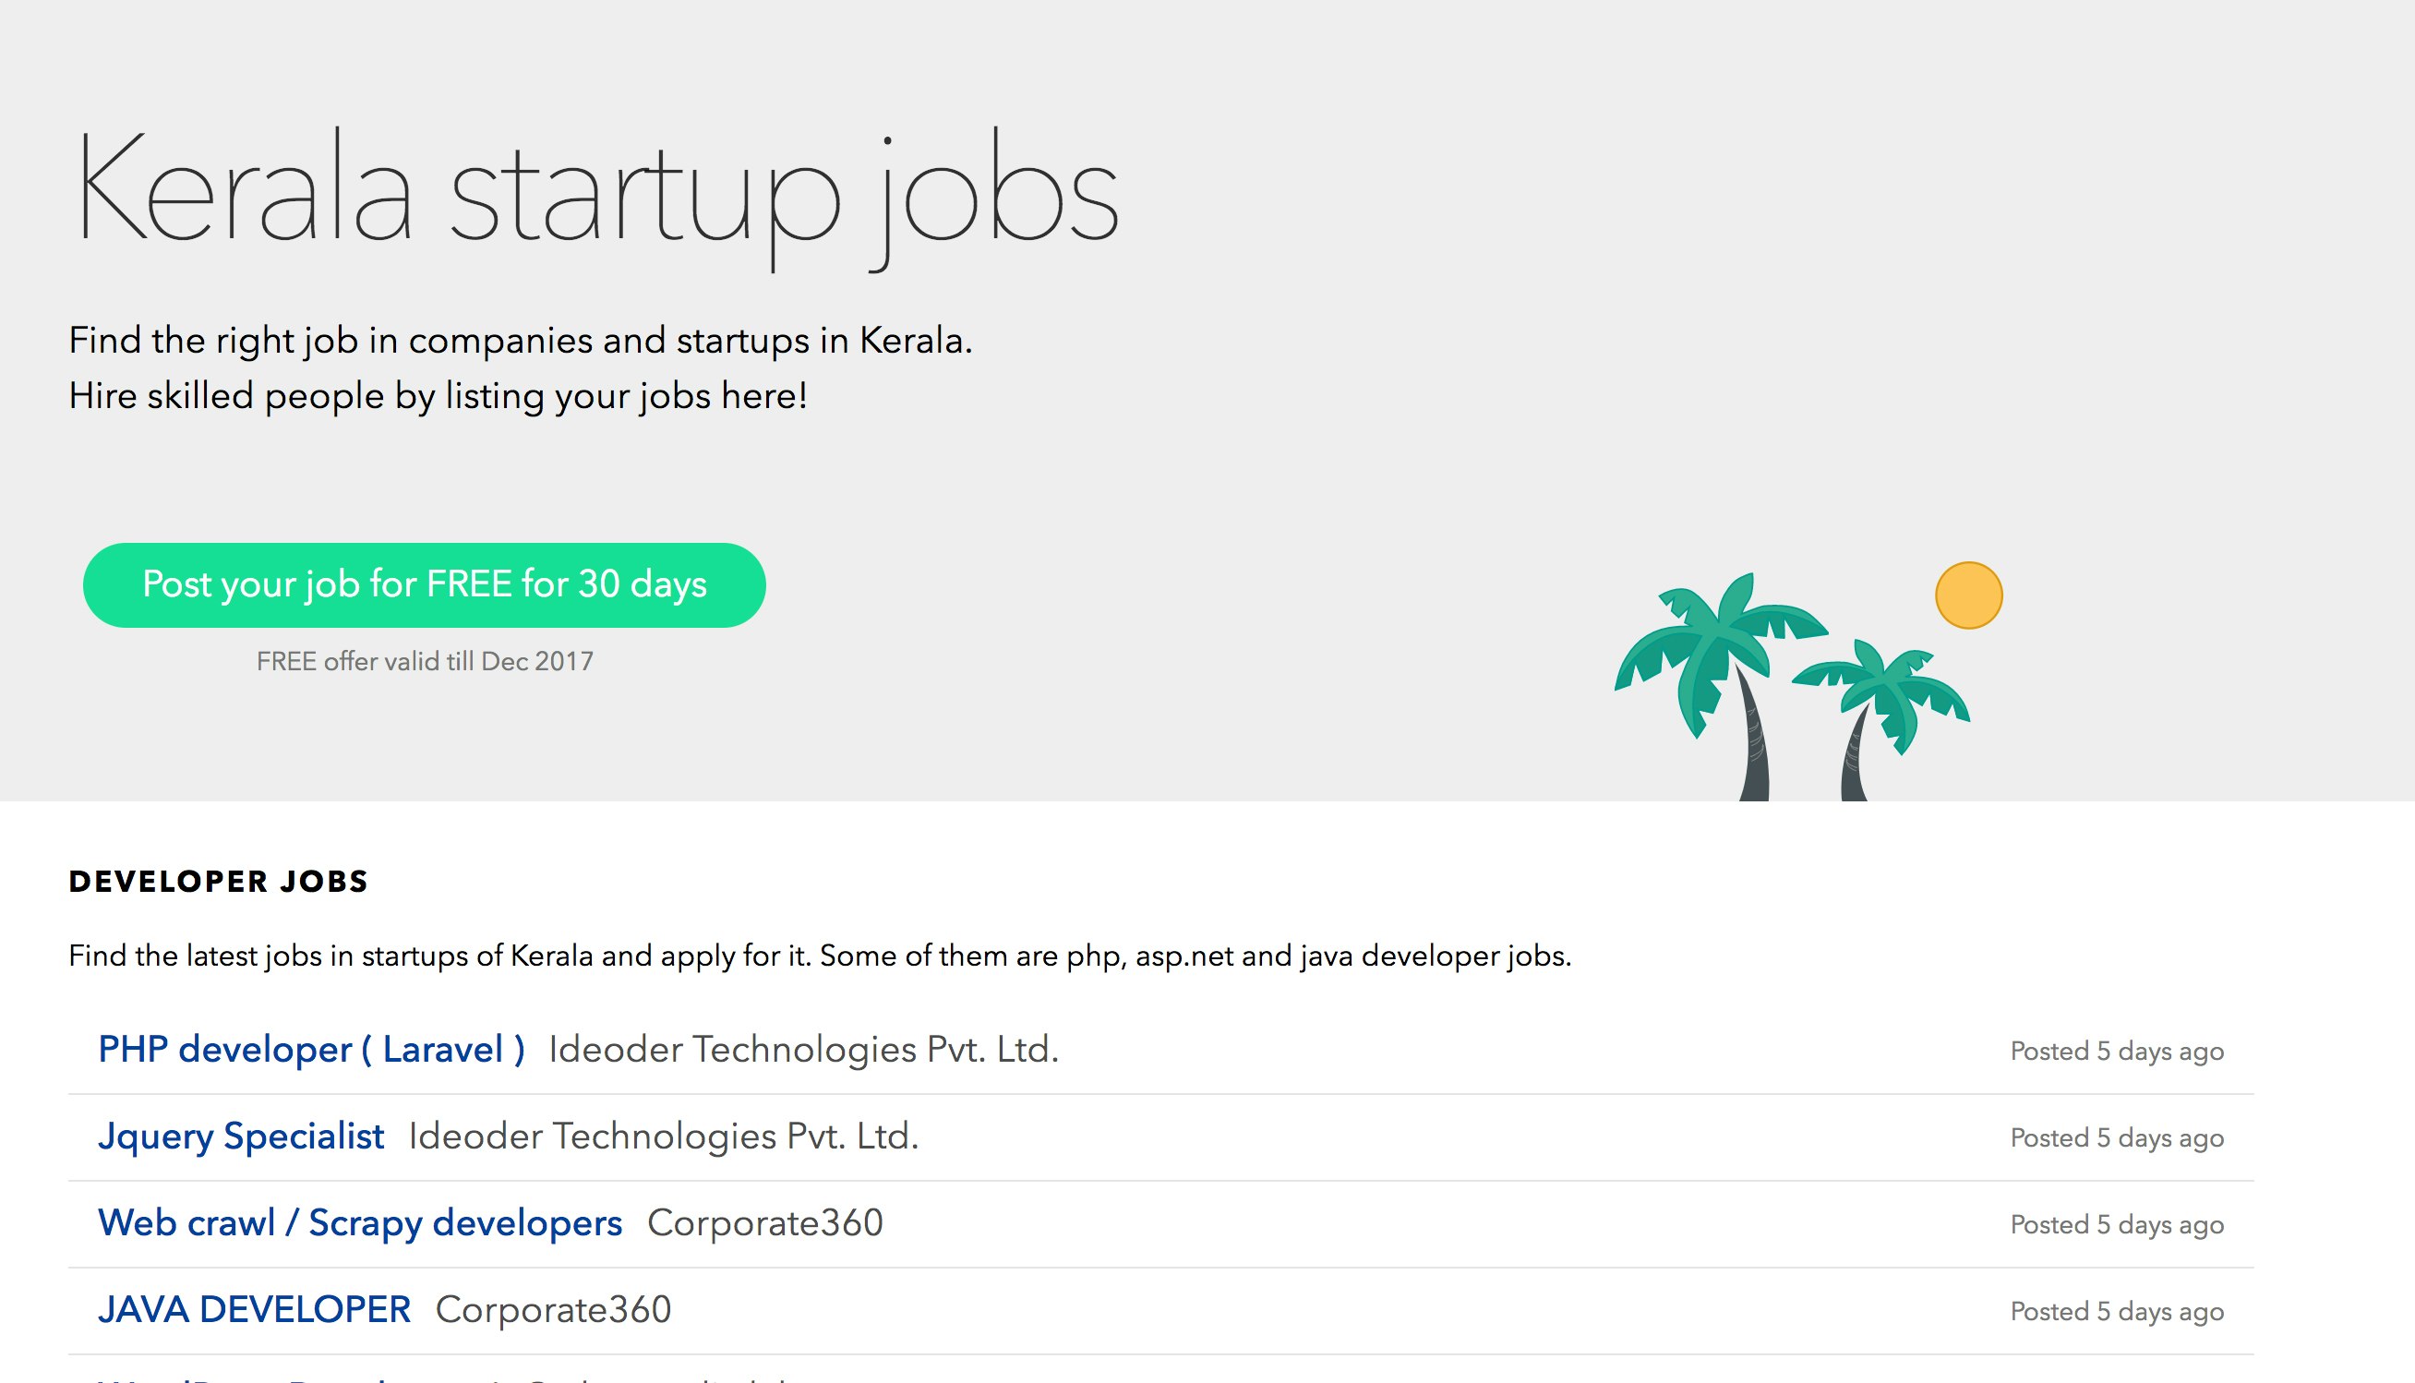2415x1383 pixels.
Task: Click the Hire skilled people tagline text
Action: click(x=437, y=396)
